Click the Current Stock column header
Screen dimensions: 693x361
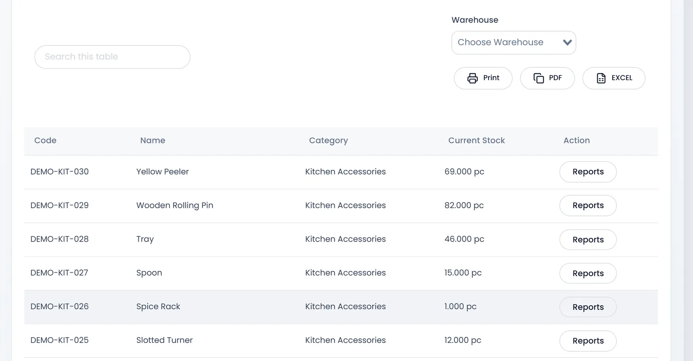coord(476,140)
